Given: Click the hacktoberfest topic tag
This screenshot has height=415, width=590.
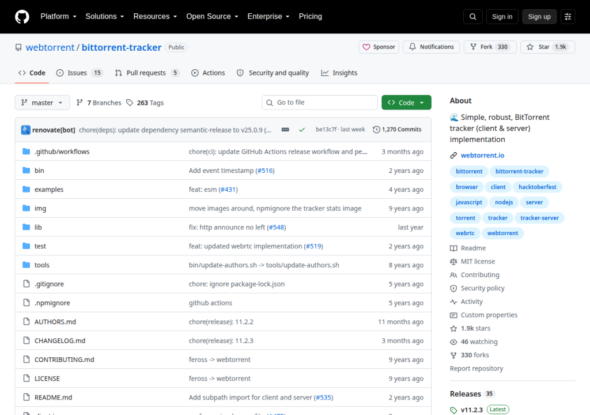Looking at the screenshot, I should click(538, 187).
